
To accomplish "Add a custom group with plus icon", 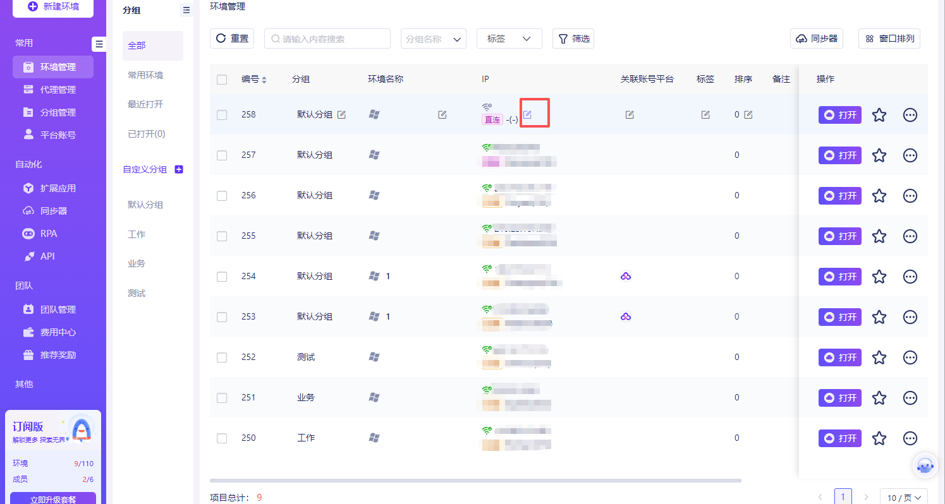I will (x=178, y=169).
